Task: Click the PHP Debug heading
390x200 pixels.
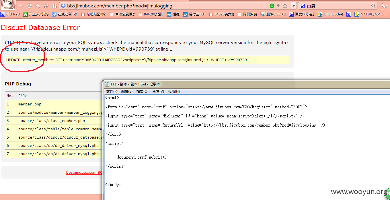Action: tap(18, 84)
